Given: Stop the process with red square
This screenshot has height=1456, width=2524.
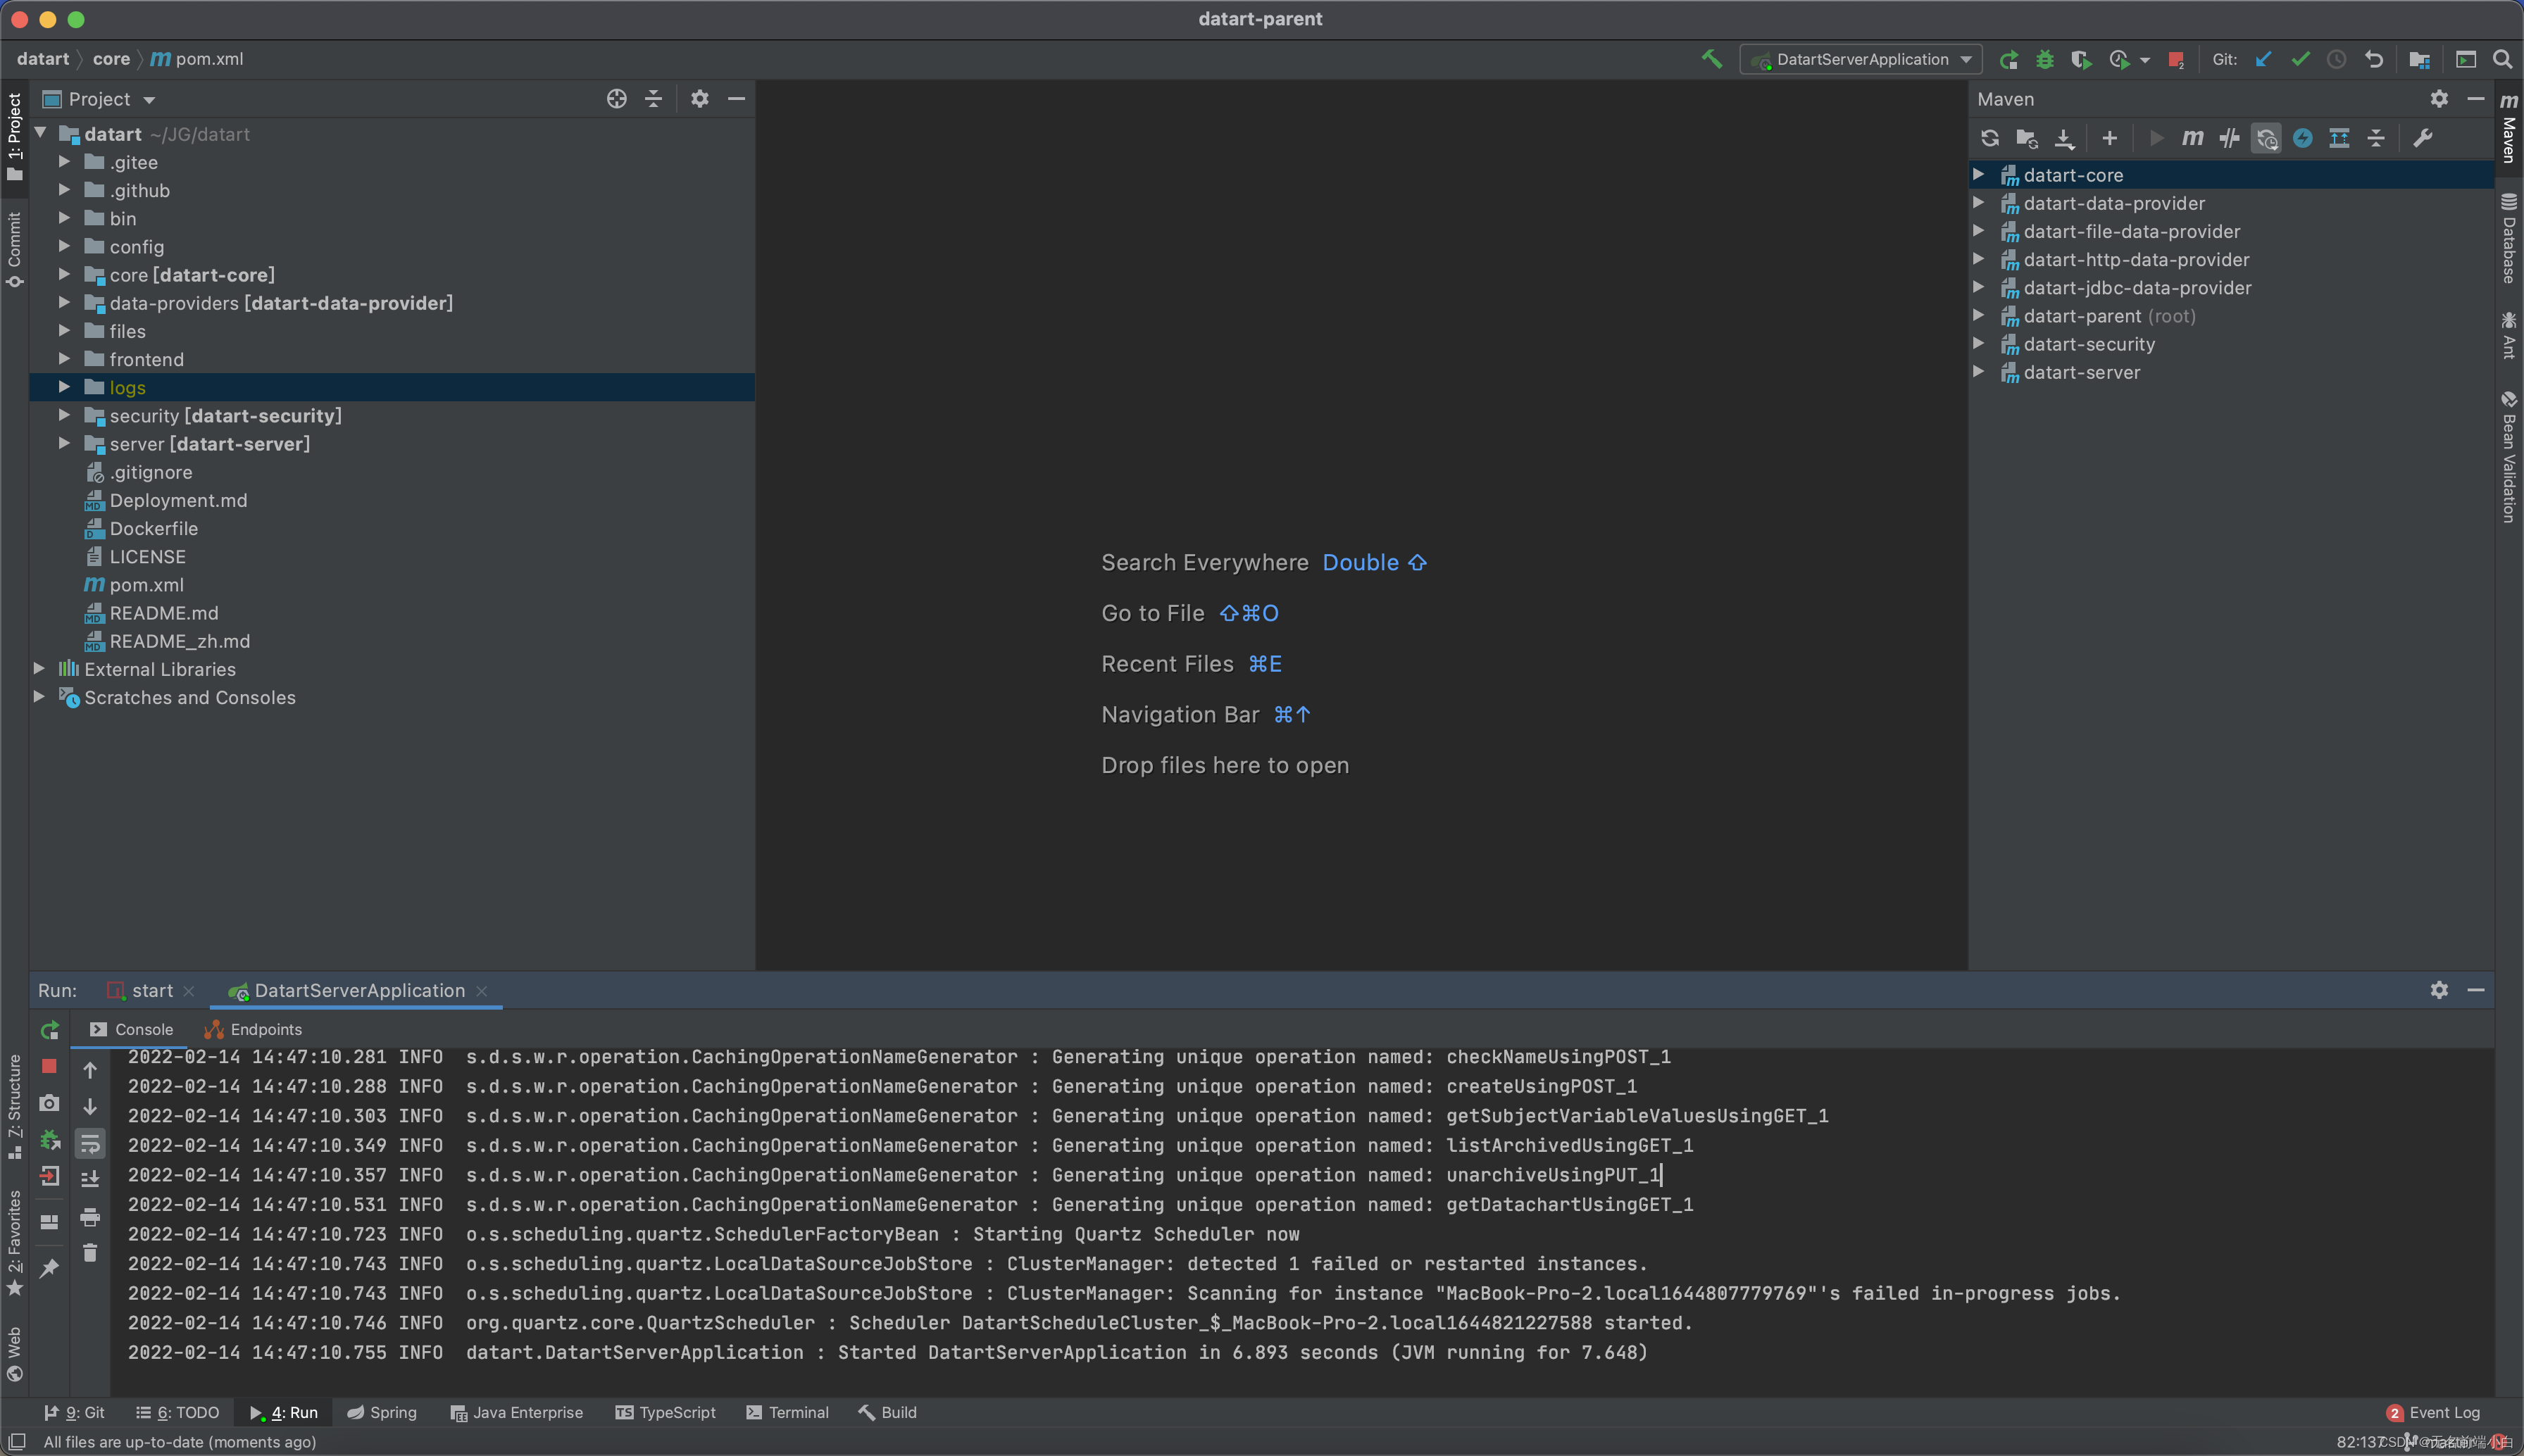Looking at the screenshot, I should pyautogui.click(x=49, y=1067).
